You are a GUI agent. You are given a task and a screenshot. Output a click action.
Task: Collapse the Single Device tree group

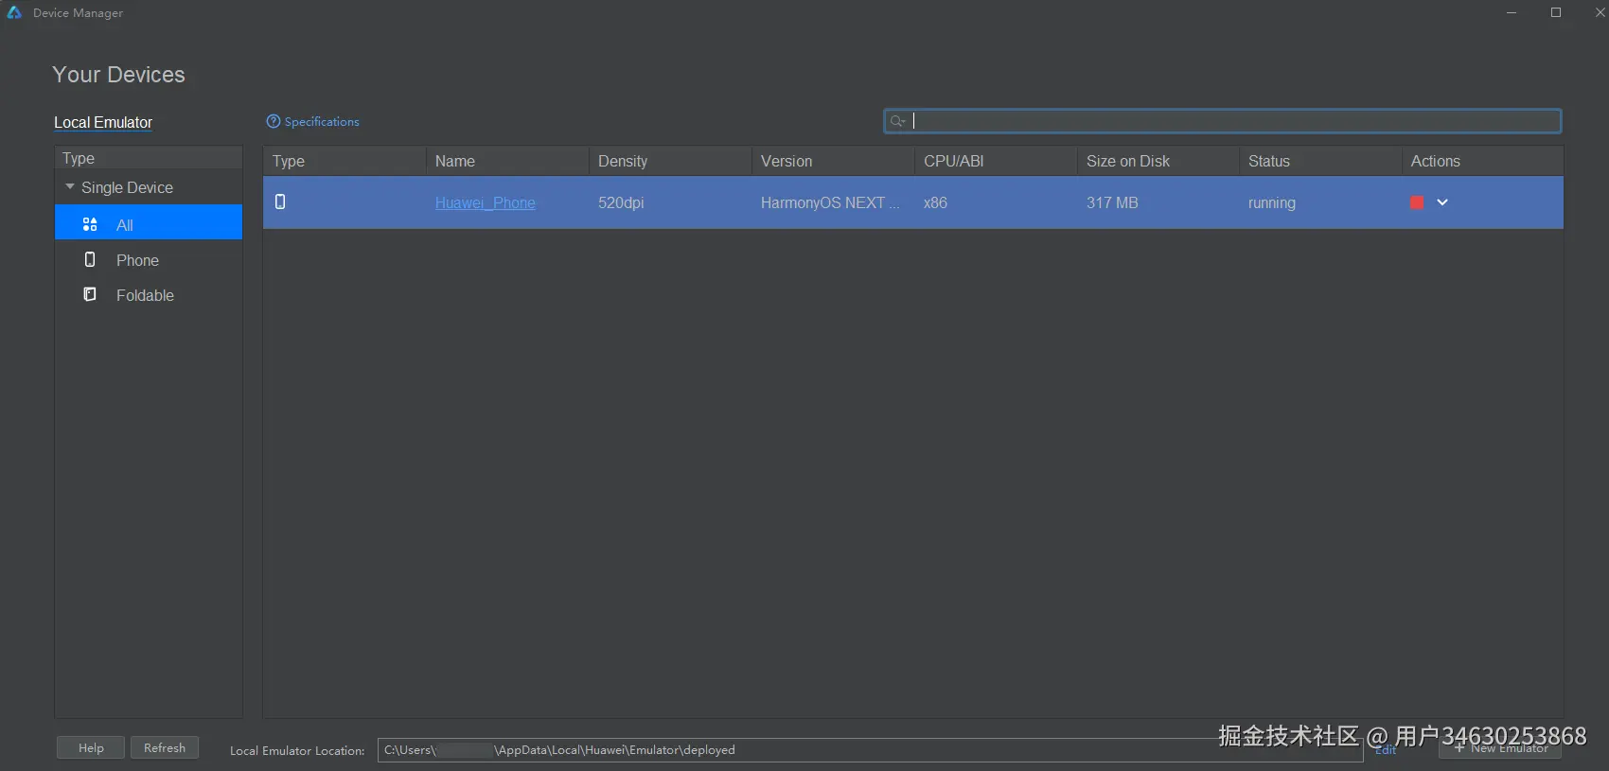point(70,187)
